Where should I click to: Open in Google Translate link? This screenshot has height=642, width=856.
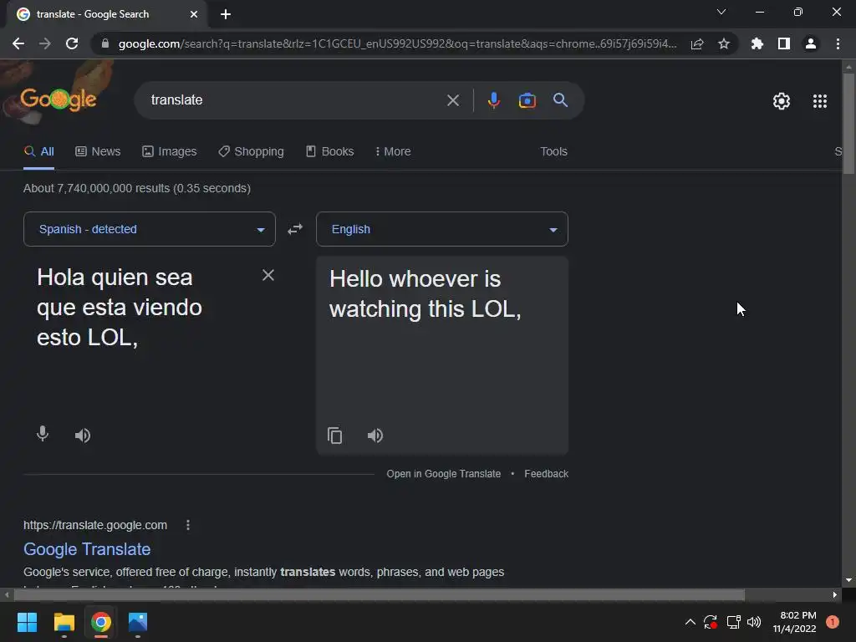pyautogui.click(x=443, y=474)
